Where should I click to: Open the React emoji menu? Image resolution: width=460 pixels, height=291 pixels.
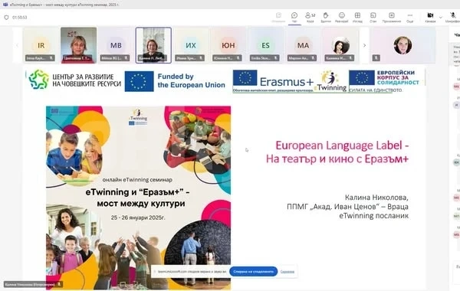tap(341, 18)
